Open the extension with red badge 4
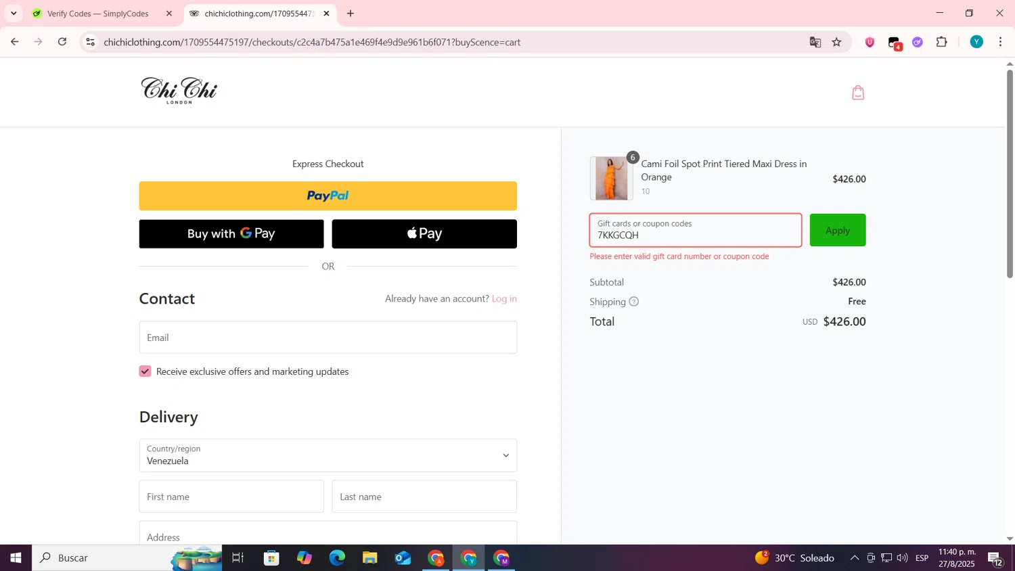Viewport: 1015px width, 571px height. coord(895,43)
